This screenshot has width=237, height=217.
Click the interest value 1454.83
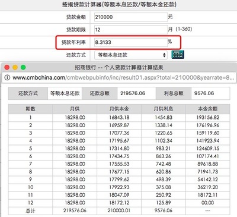pyautogui.click(x=164, y=118)
